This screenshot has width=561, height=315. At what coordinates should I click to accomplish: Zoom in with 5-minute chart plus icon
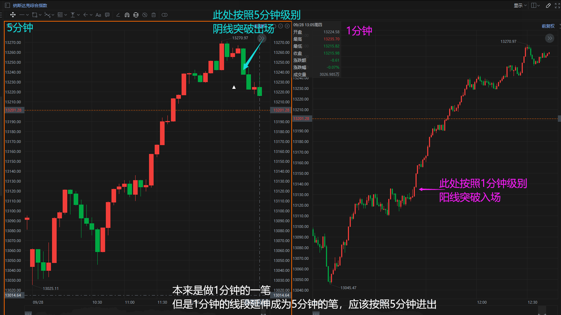(x=287, y=26)
